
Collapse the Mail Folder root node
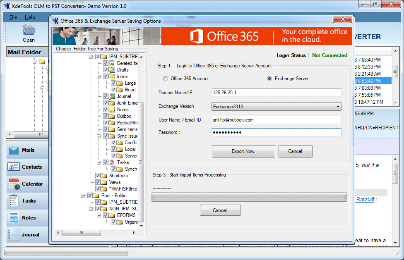click(34, 62)
